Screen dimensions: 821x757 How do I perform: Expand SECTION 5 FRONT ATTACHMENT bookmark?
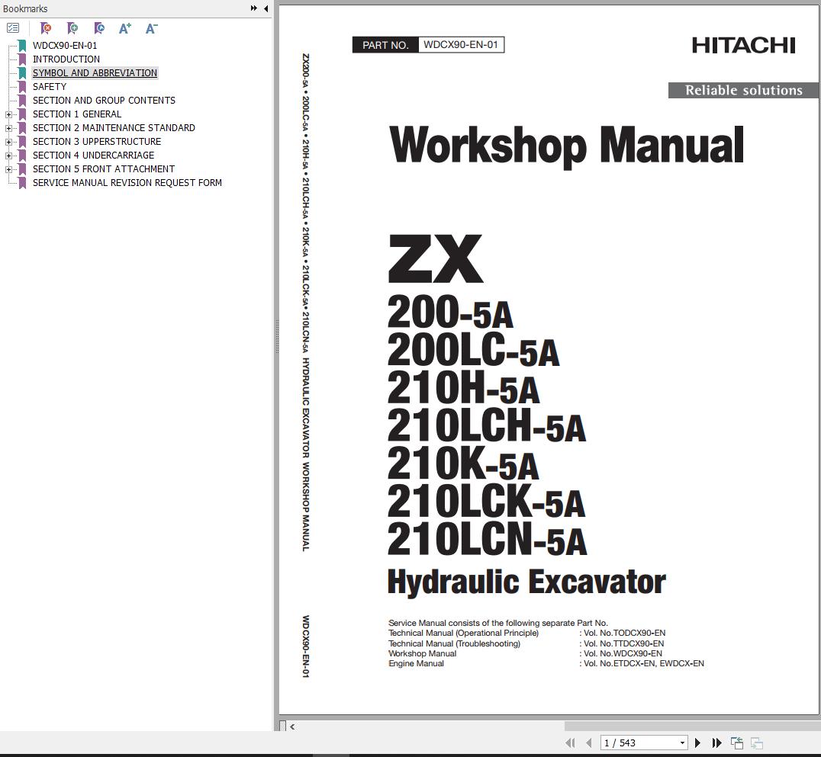point(8,169)
